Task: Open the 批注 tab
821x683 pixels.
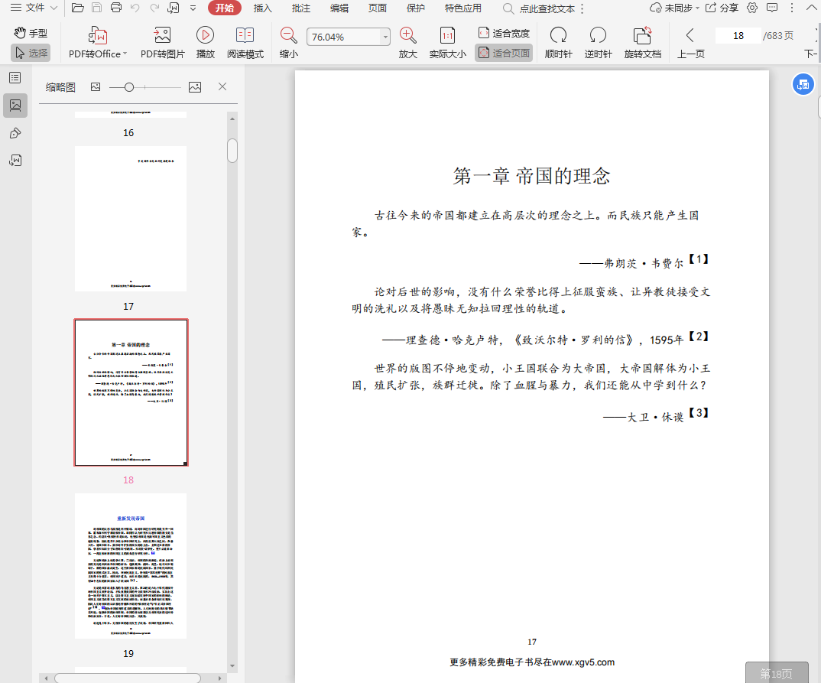Action: point(300,8)
